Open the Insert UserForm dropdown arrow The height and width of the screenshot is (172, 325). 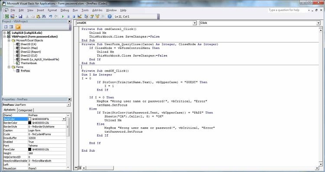[x=16, y=16]
